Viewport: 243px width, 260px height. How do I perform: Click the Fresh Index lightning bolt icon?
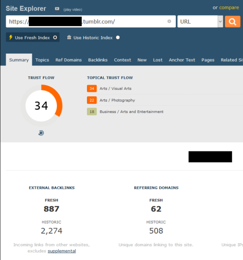[11, 37]
